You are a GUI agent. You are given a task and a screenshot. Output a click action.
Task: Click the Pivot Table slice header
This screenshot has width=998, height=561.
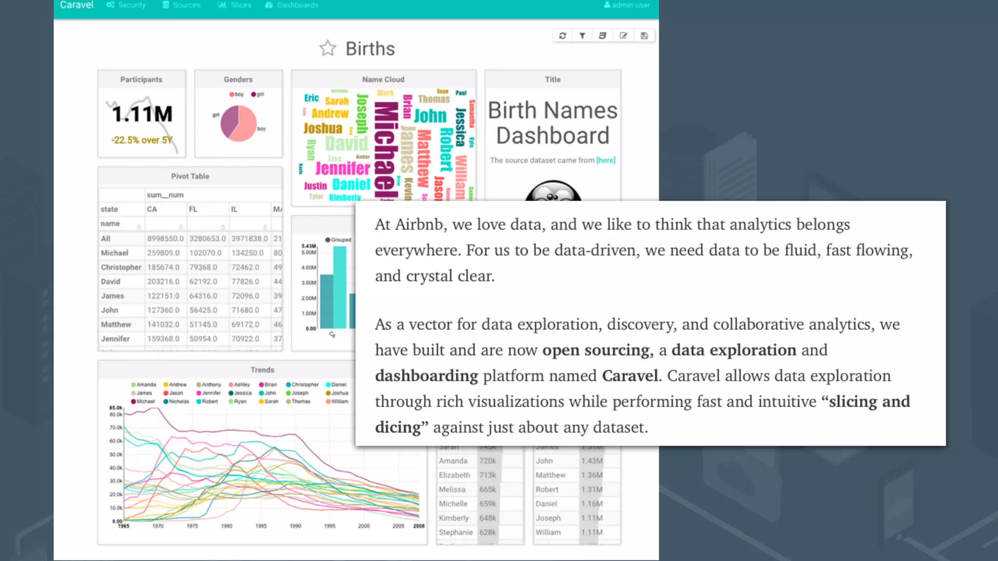[x=190, y=176]
